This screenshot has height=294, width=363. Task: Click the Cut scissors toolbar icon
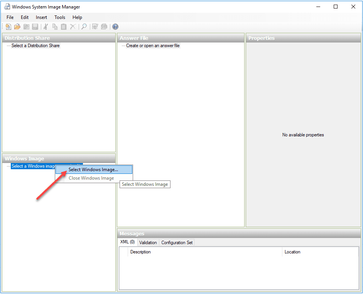click(x=46, y=27)
